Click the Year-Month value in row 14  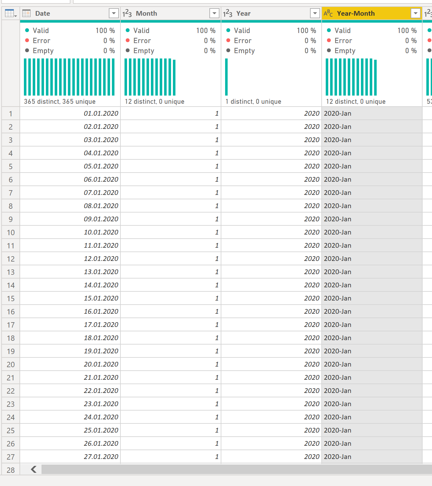372,285
